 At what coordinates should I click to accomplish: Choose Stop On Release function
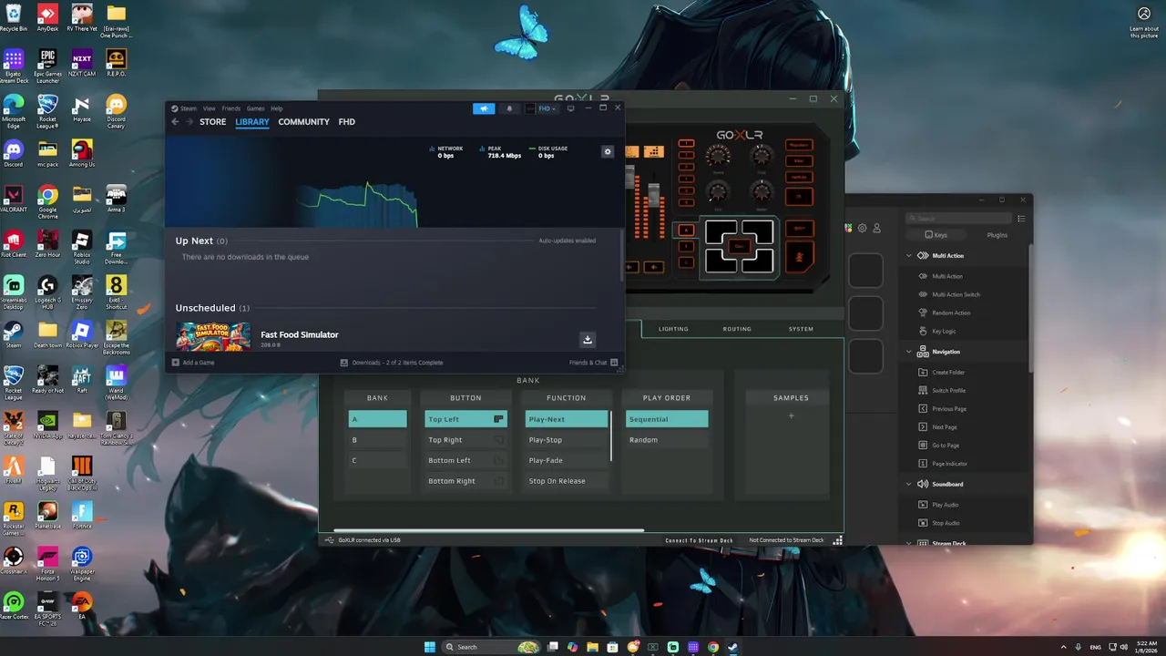tap(567, 481)
